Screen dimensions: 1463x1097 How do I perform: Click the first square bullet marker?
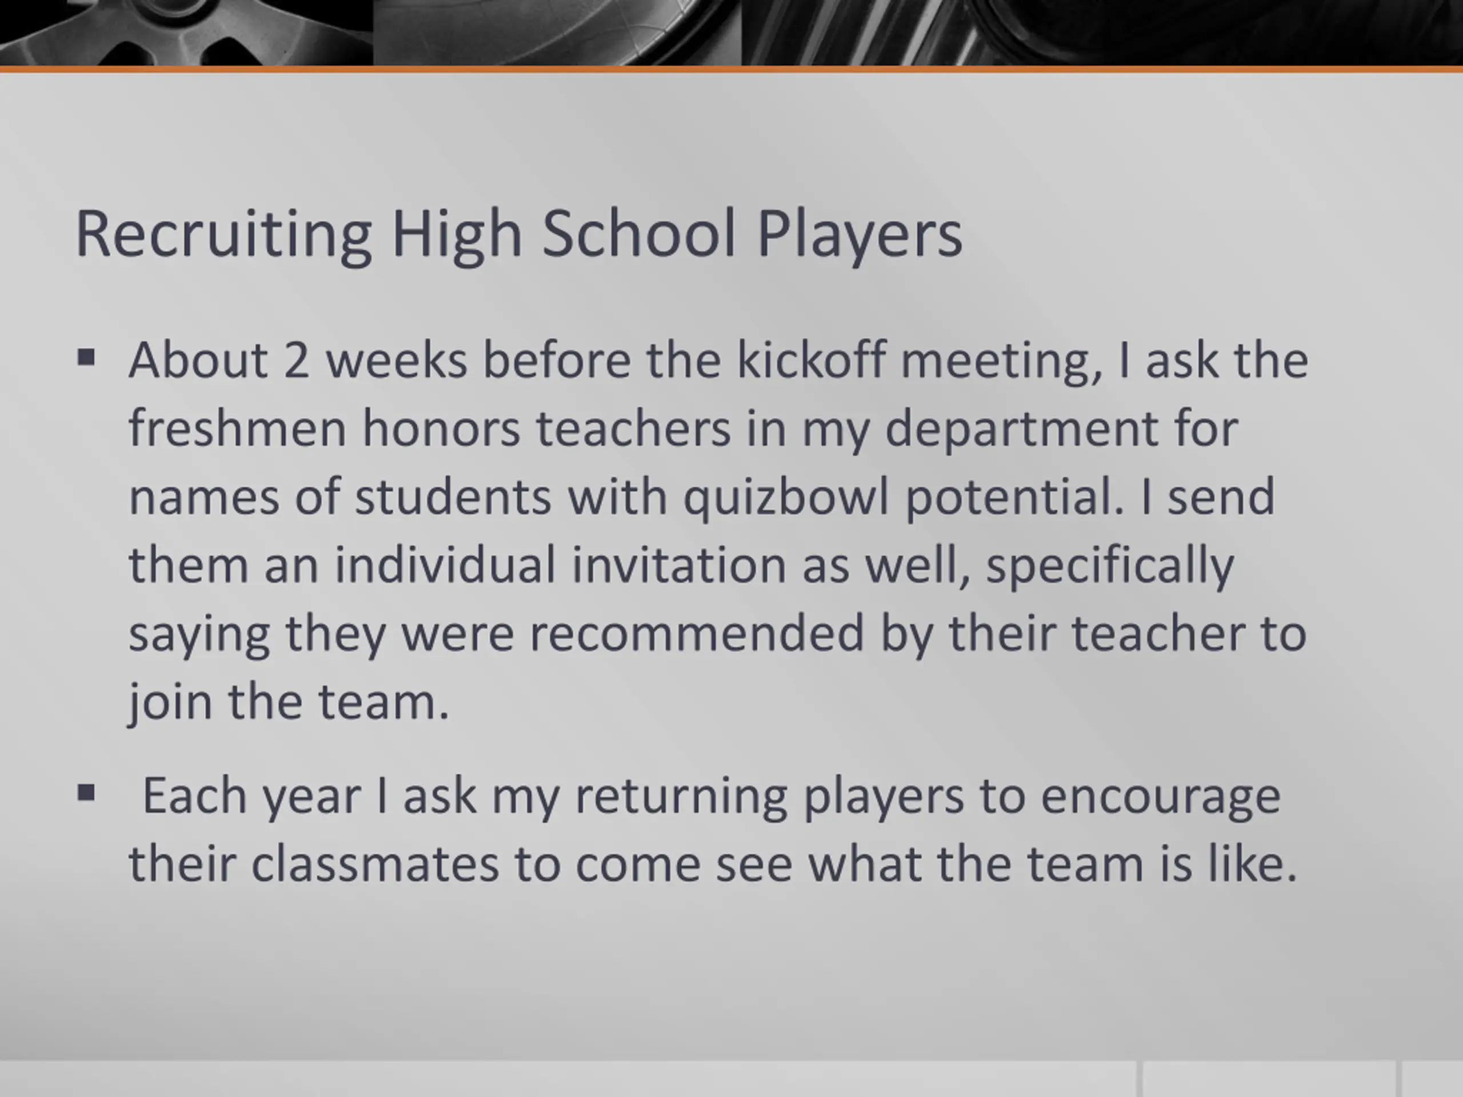[x=86, y=358]
